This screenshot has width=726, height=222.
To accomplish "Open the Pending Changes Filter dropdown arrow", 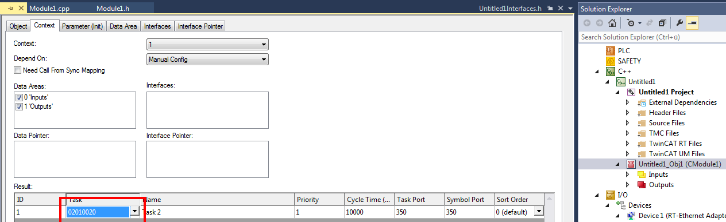I will coord(639,23).
